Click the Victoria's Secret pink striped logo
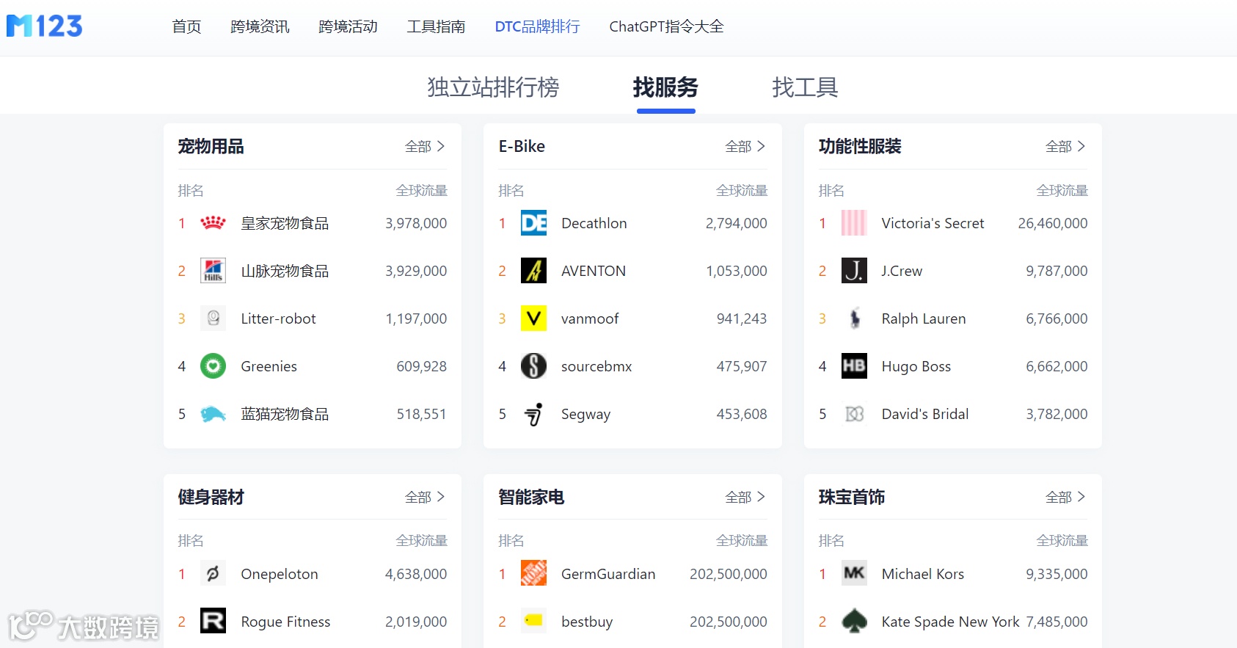 [854, 223]
